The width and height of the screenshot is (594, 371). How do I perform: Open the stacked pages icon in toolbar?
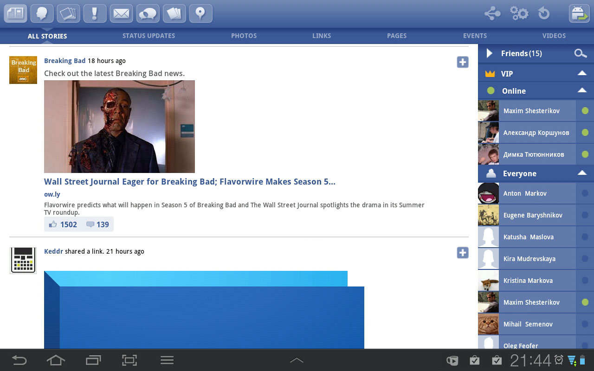[174, 13]
